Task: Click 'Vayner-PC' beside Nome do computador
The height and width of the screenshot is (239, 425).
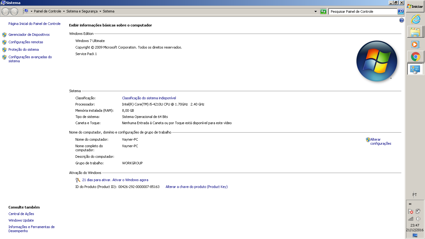Action: point(130,139)
